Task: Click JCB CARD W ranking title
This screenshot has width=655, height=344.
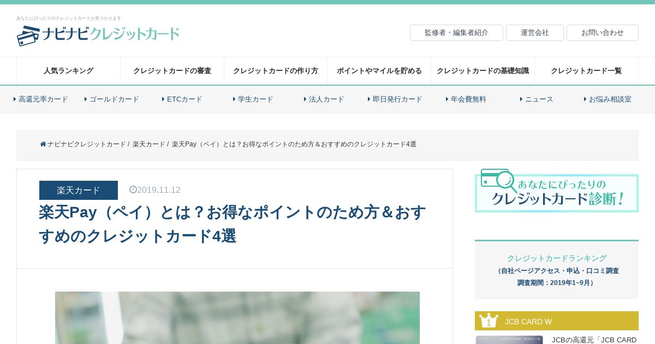Action: [x=528, y=322]
